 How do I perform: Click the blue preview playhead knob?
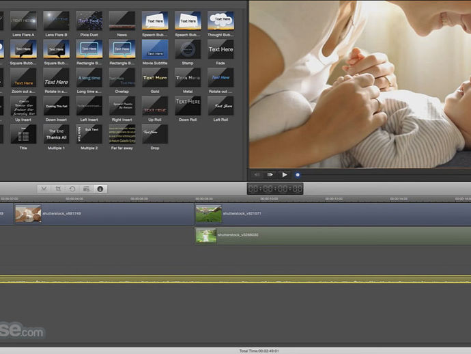(x=298, y=175)
